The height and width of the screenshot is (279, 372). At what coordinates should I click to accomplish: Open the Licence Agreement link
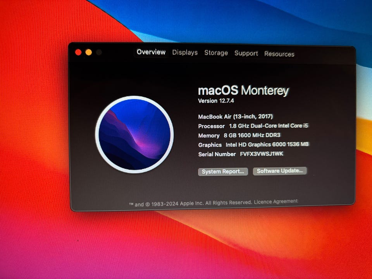coord(276,201)
